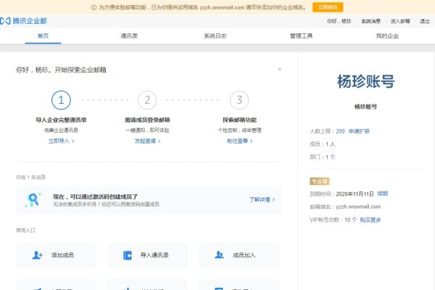The image size is (435, 290).
Task: Click the 立即导入 link
Action: [x=61, y=141]
